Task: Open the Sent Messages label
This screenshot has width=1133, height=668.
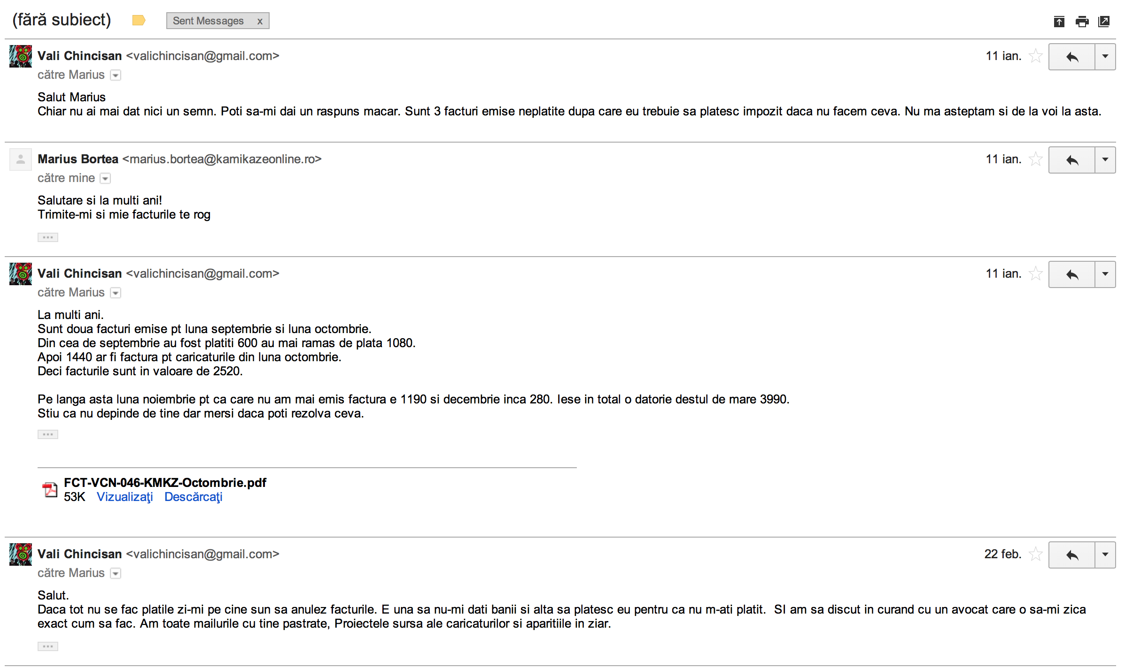Action: (x=208, y=21)
